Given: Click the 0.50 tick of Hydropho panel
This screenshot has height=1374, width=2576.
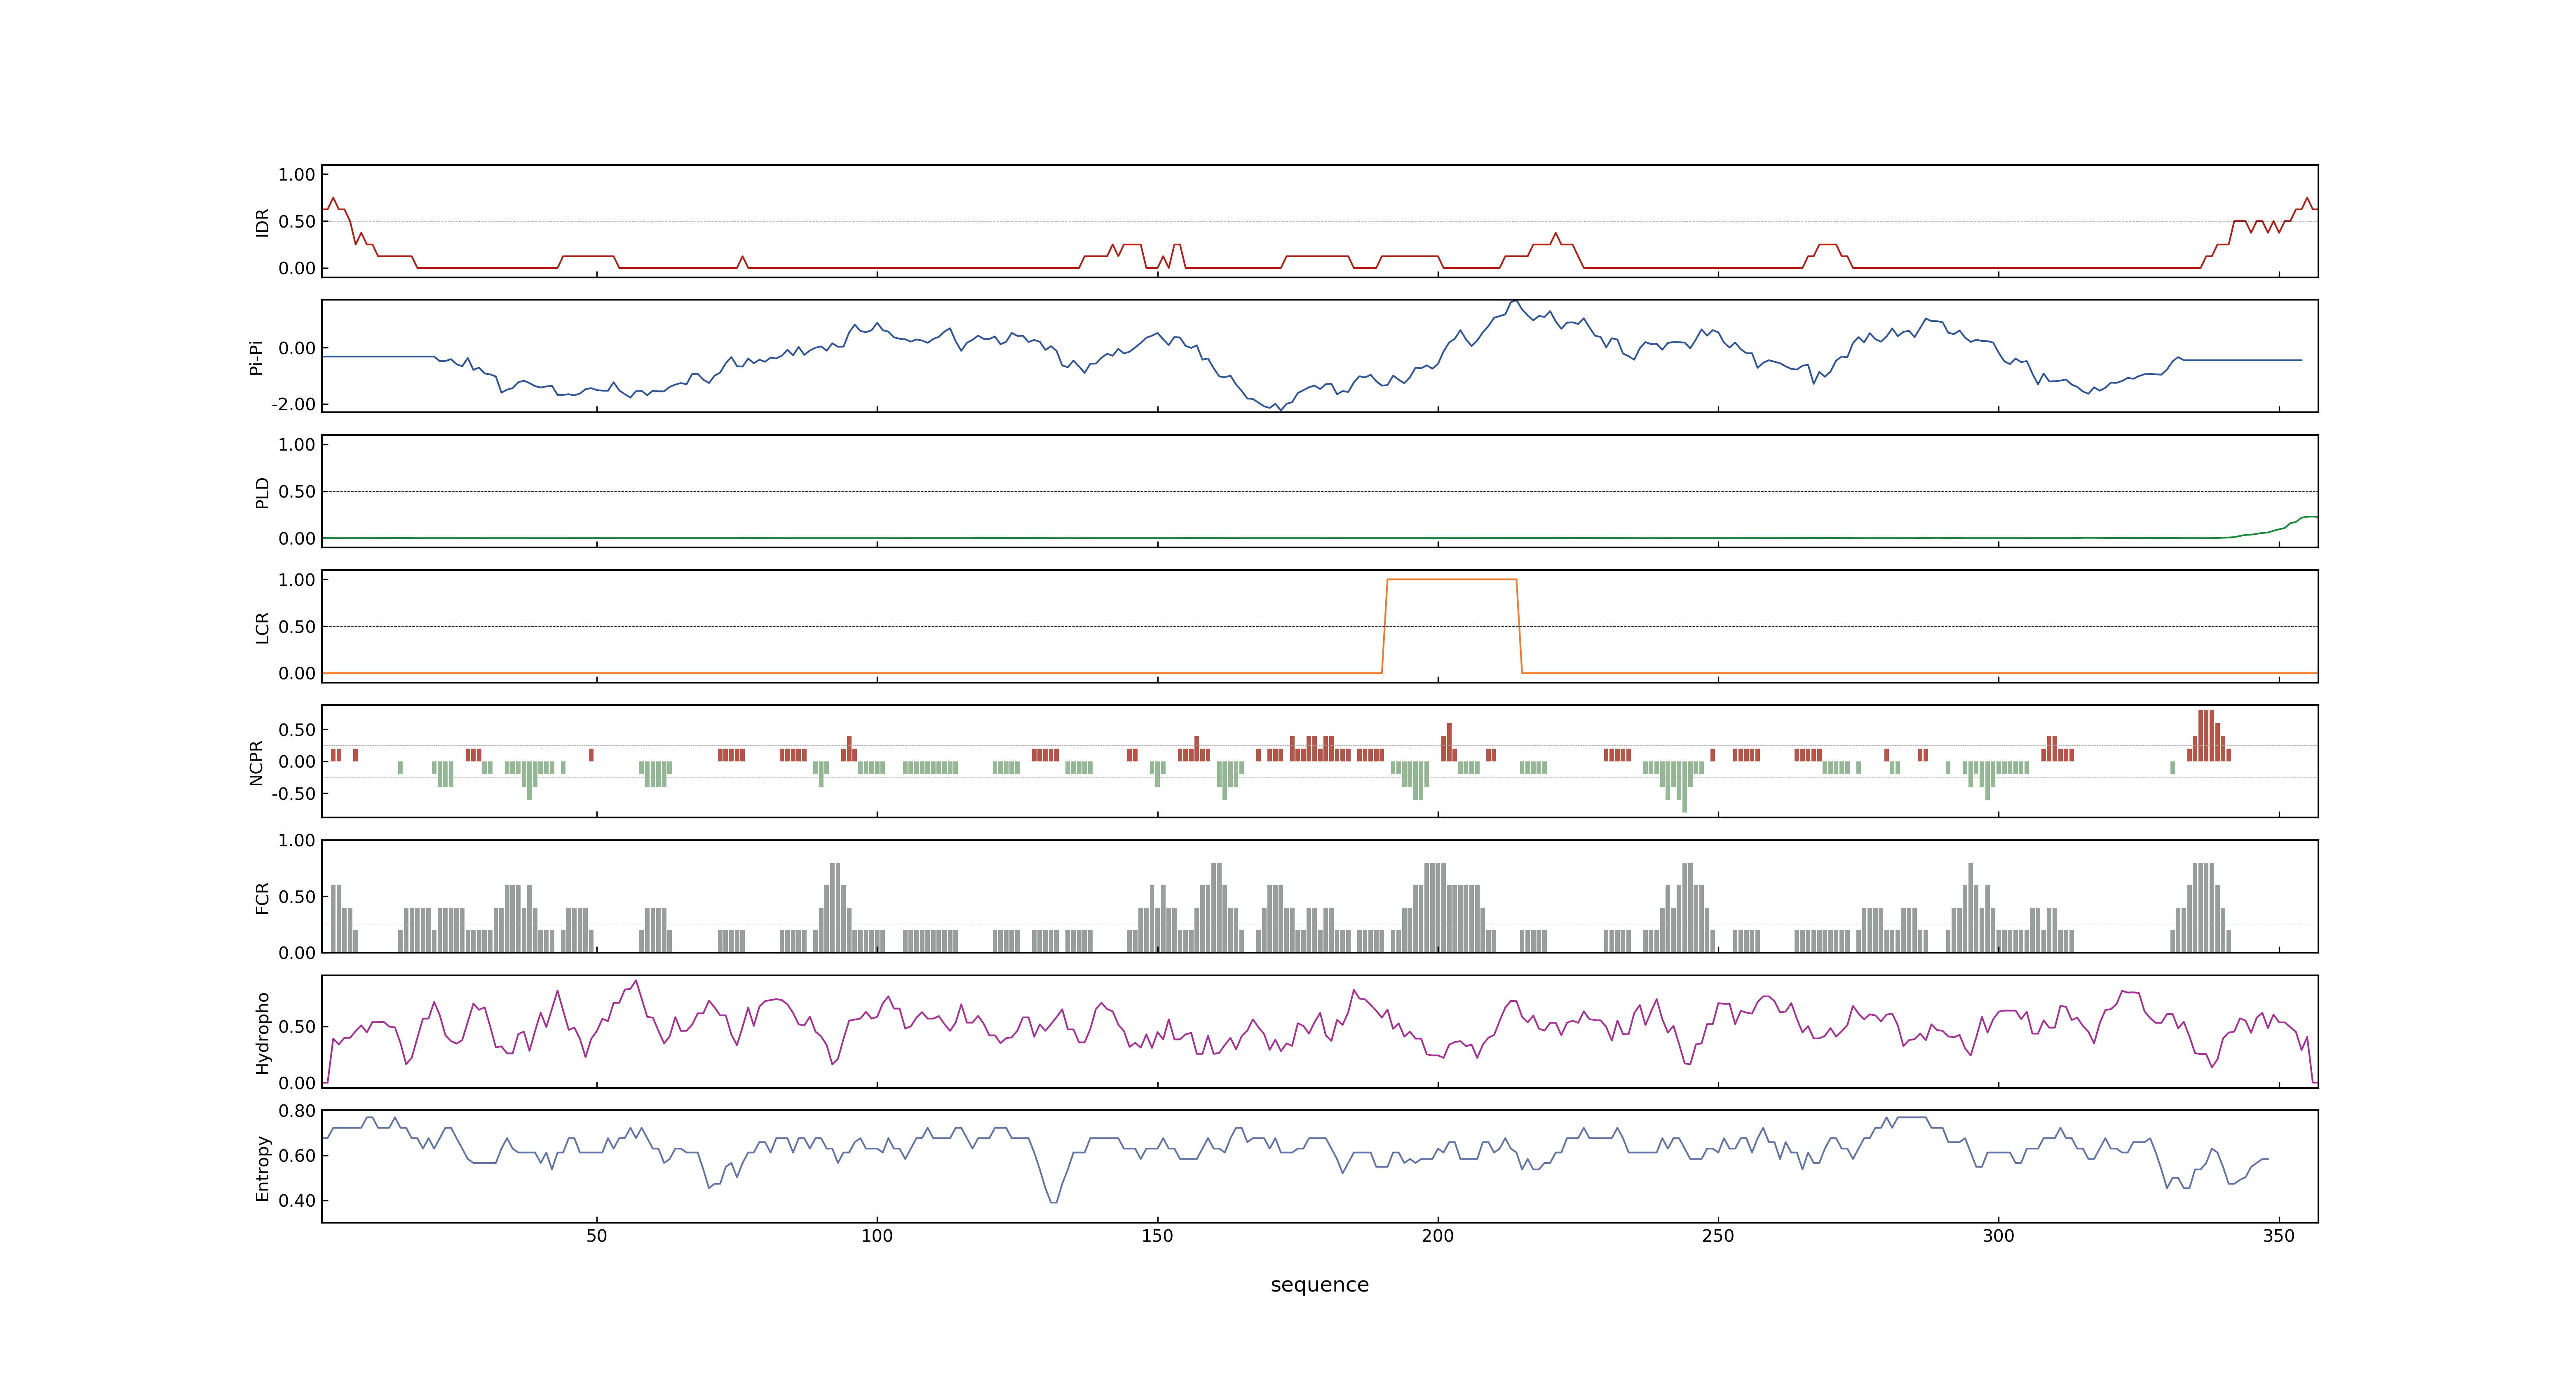Looking at the screenshot, I should click(297, 1027).
